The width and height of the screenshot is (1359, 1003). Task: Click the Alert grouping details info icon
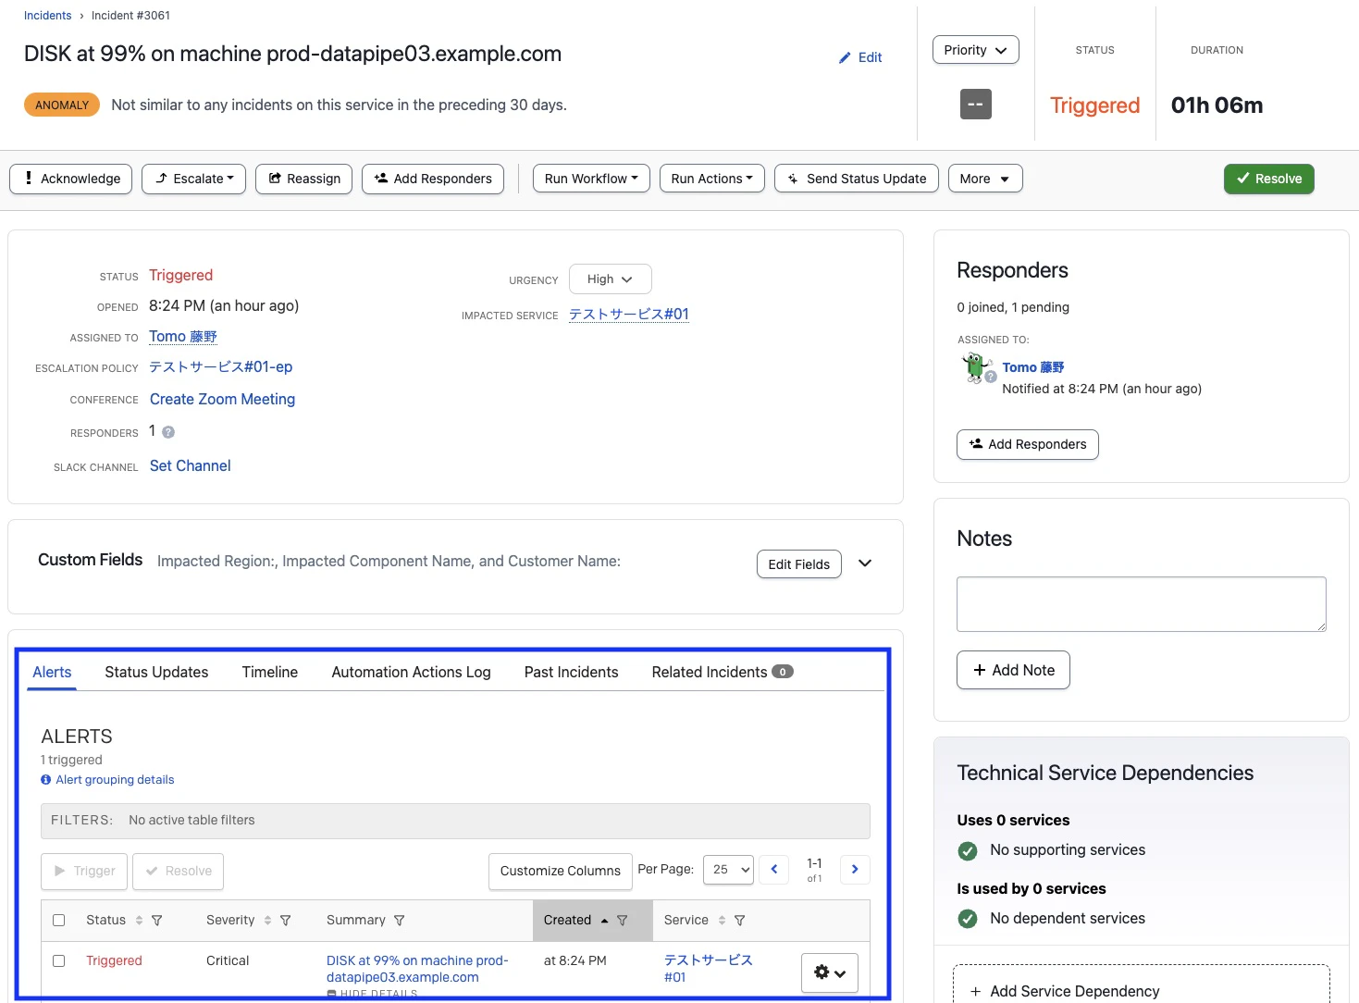coord(46,780)
